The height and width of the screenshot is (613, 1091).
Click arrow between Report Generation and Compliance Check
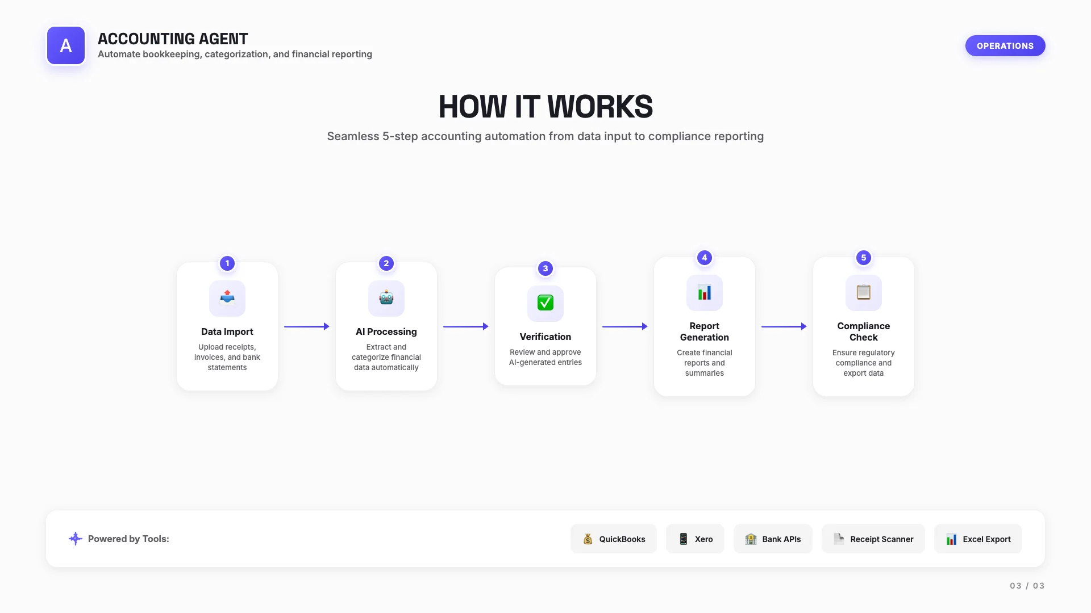[784, 326]
